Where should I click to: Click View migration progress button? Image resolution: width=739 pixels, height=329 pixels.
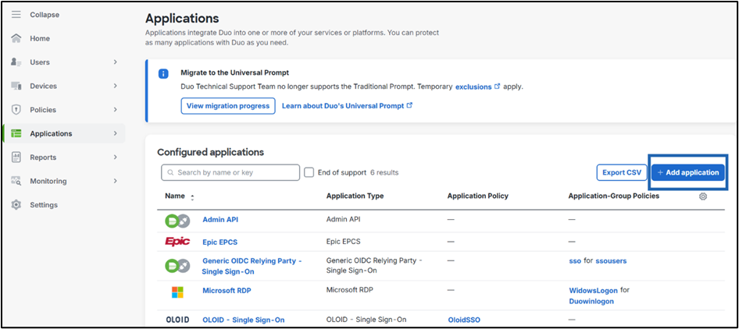tap(228, 106)
